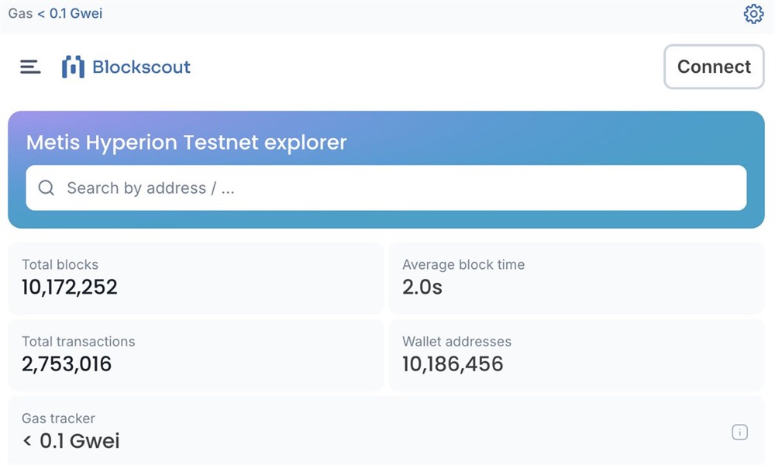Click the magnifier icon in search bar
The height and width of the screenshot is (465, 775).
(x=46, y=188)
